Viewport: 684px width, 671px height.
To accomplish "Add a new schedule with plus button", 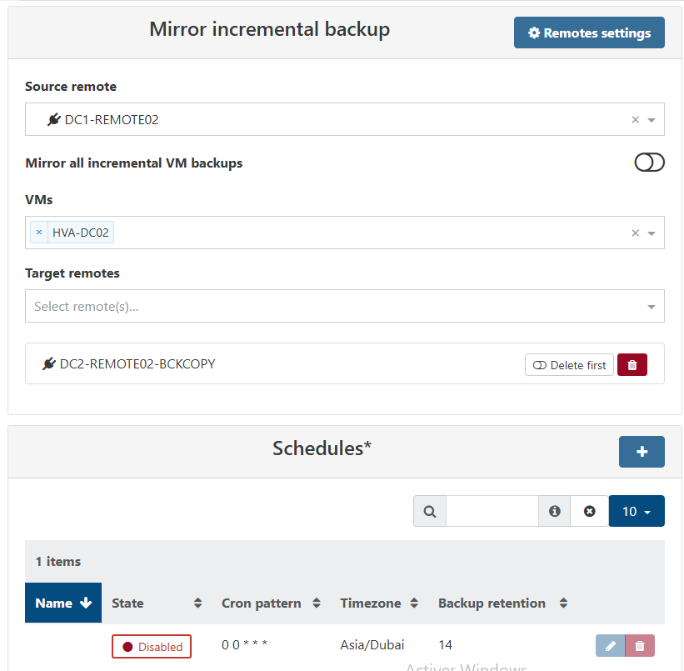I will 642,451.
